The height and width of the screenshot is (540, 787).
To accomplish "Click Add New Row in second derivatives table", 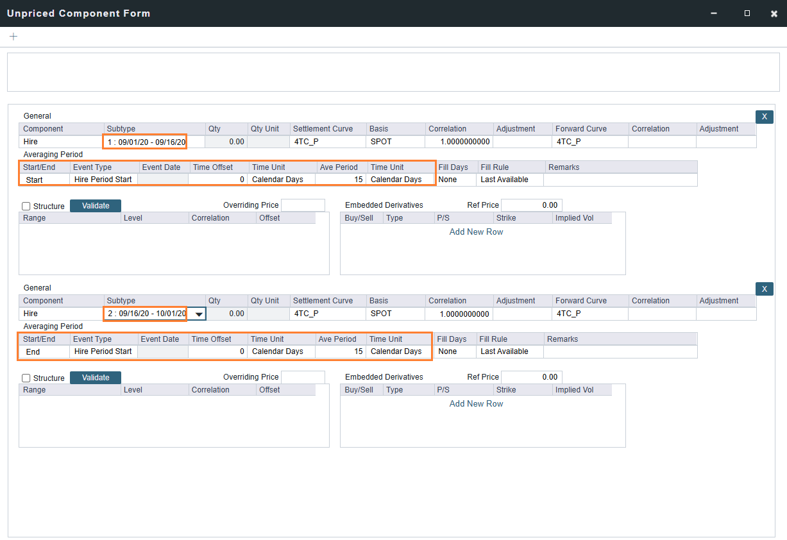I will click(476, 403).
